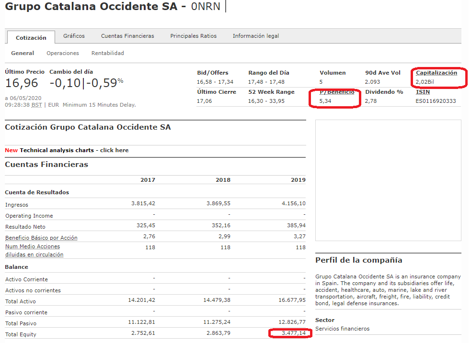The height and width of the screenshot is (343, 471).
Task: Click the 2019 column header
Action: pos(298,180)
